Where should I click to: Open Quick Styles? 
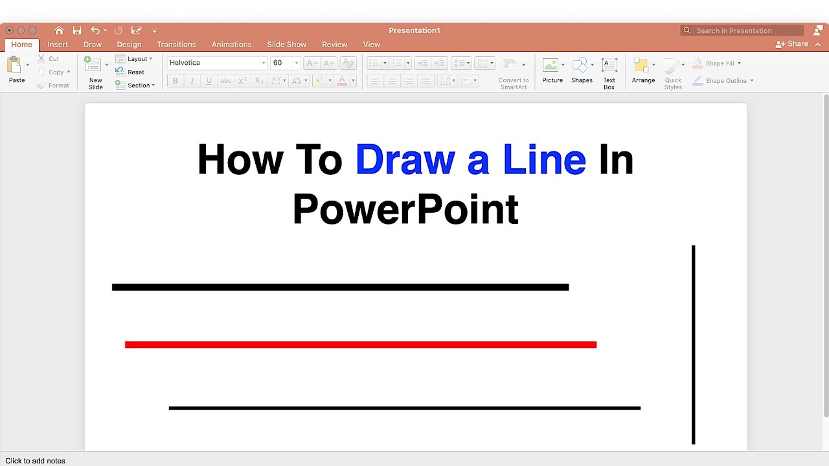[673, 74]
